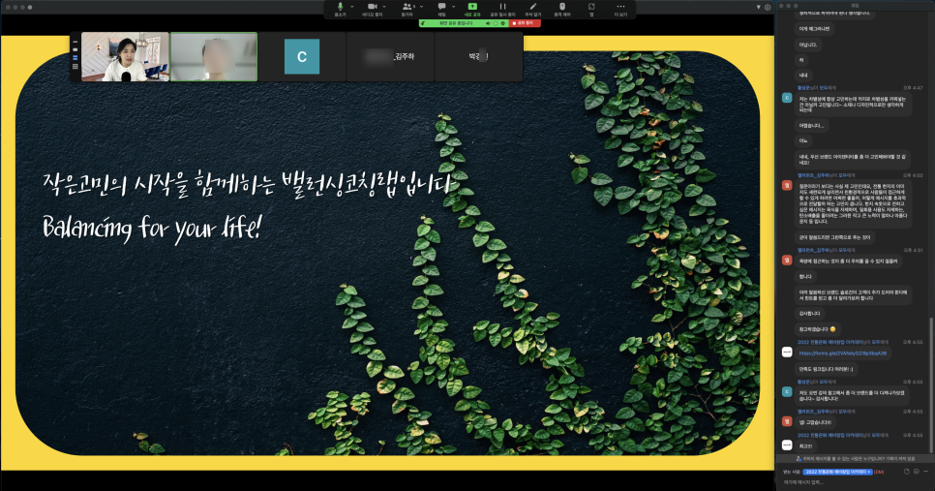Switch thumbnail strip to grid view icon
This screenshot has height=491, width=935.
tap(75, 66)
